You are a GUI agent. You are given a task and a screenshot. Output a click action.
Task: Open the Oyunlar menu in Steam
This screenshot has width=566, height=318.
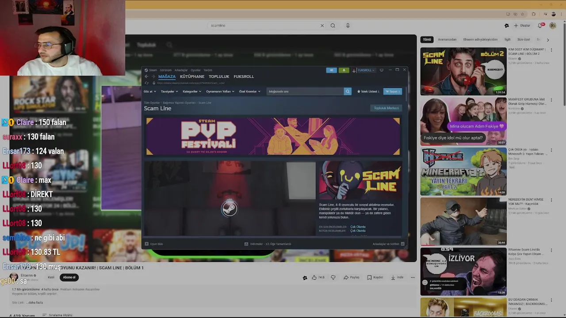195,70
